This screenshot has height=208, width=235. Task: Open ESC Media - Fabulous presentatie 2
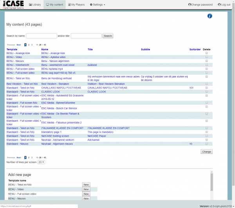pyautogui.click(x=61, y=123)
